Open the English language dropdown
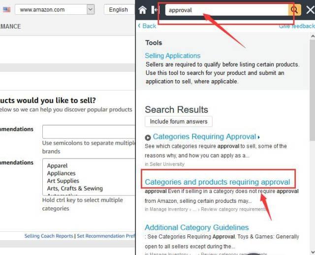The width and height of the screenshot is (315, 255). 120,9
